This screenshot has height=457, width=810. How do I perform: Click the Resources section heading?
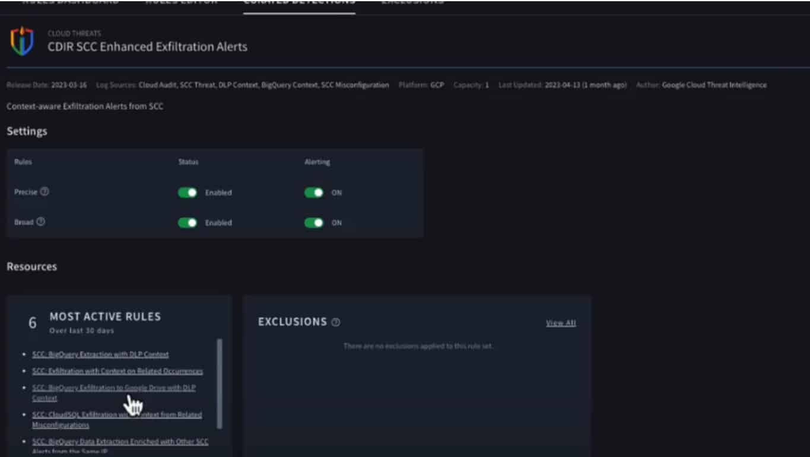(32, 267)
